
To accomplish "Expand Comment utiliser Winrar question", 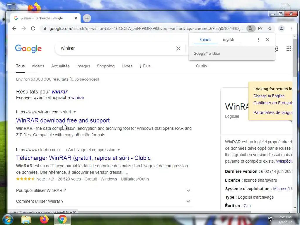I will click(x=104, y=201).
